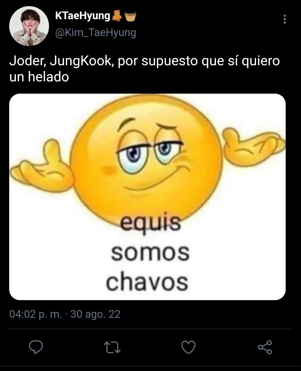Click the date 30 ago. 22

click(95, 314)
